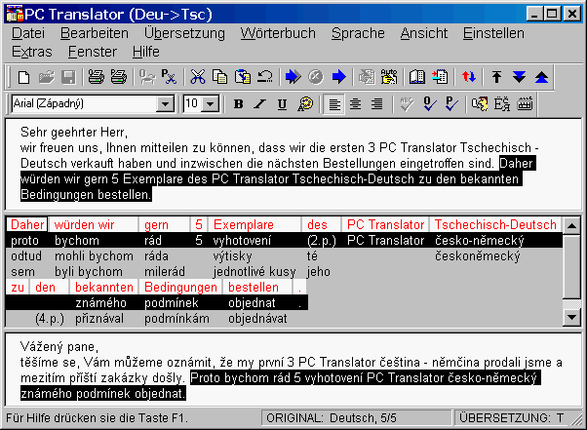This screenshot has width=587, height=430.
Task: Set the paragraph to right alignment
Action: coord(377,104)
